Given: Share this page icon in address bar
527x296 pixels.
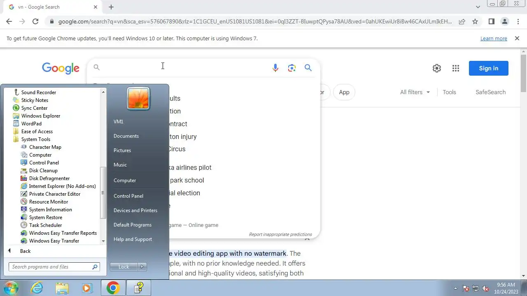Looking at the screenshot, I should tap(462, 21).
